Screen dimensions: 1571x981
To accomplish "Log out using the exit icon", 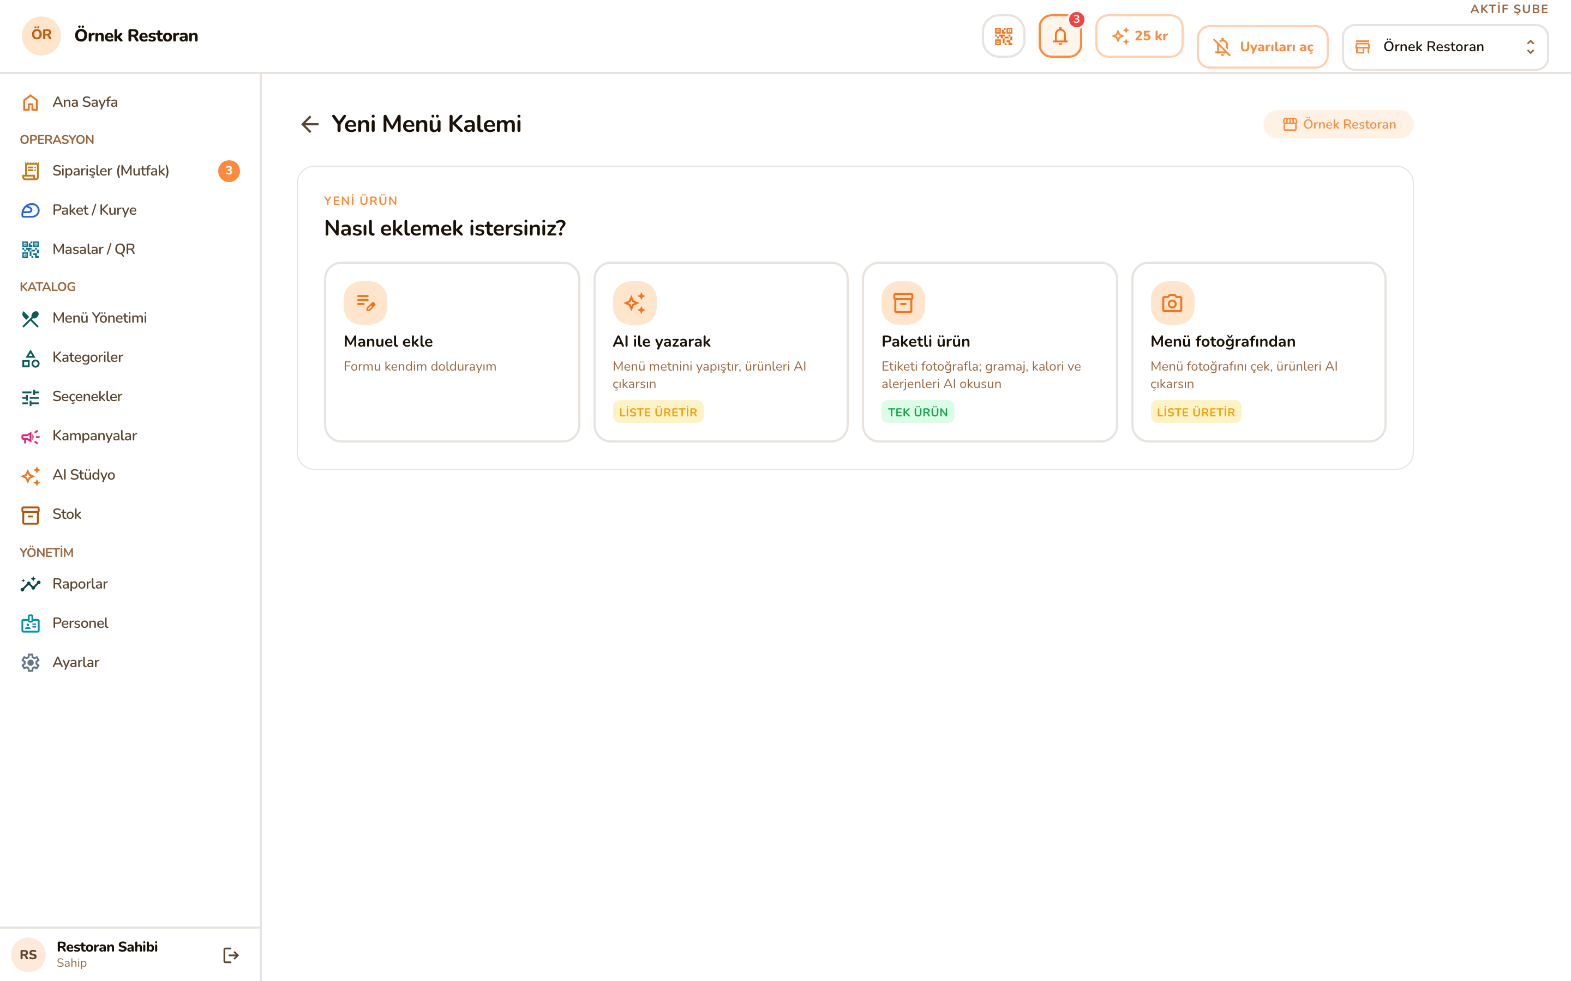I will [231, 955].
